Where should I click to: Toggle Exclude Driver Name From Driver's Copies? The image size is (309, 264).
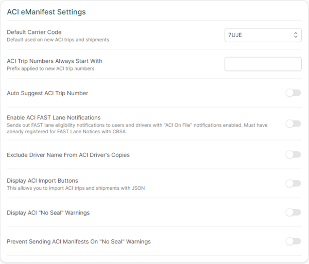[293, 154]
